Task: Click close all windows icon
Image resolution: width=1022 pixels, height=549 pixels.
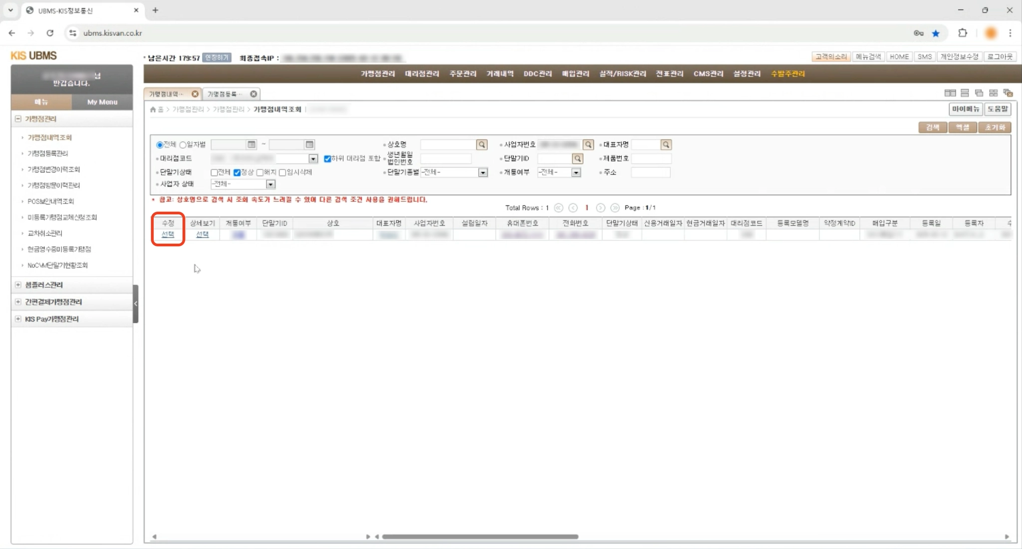Action: [x=1008, y=93]
